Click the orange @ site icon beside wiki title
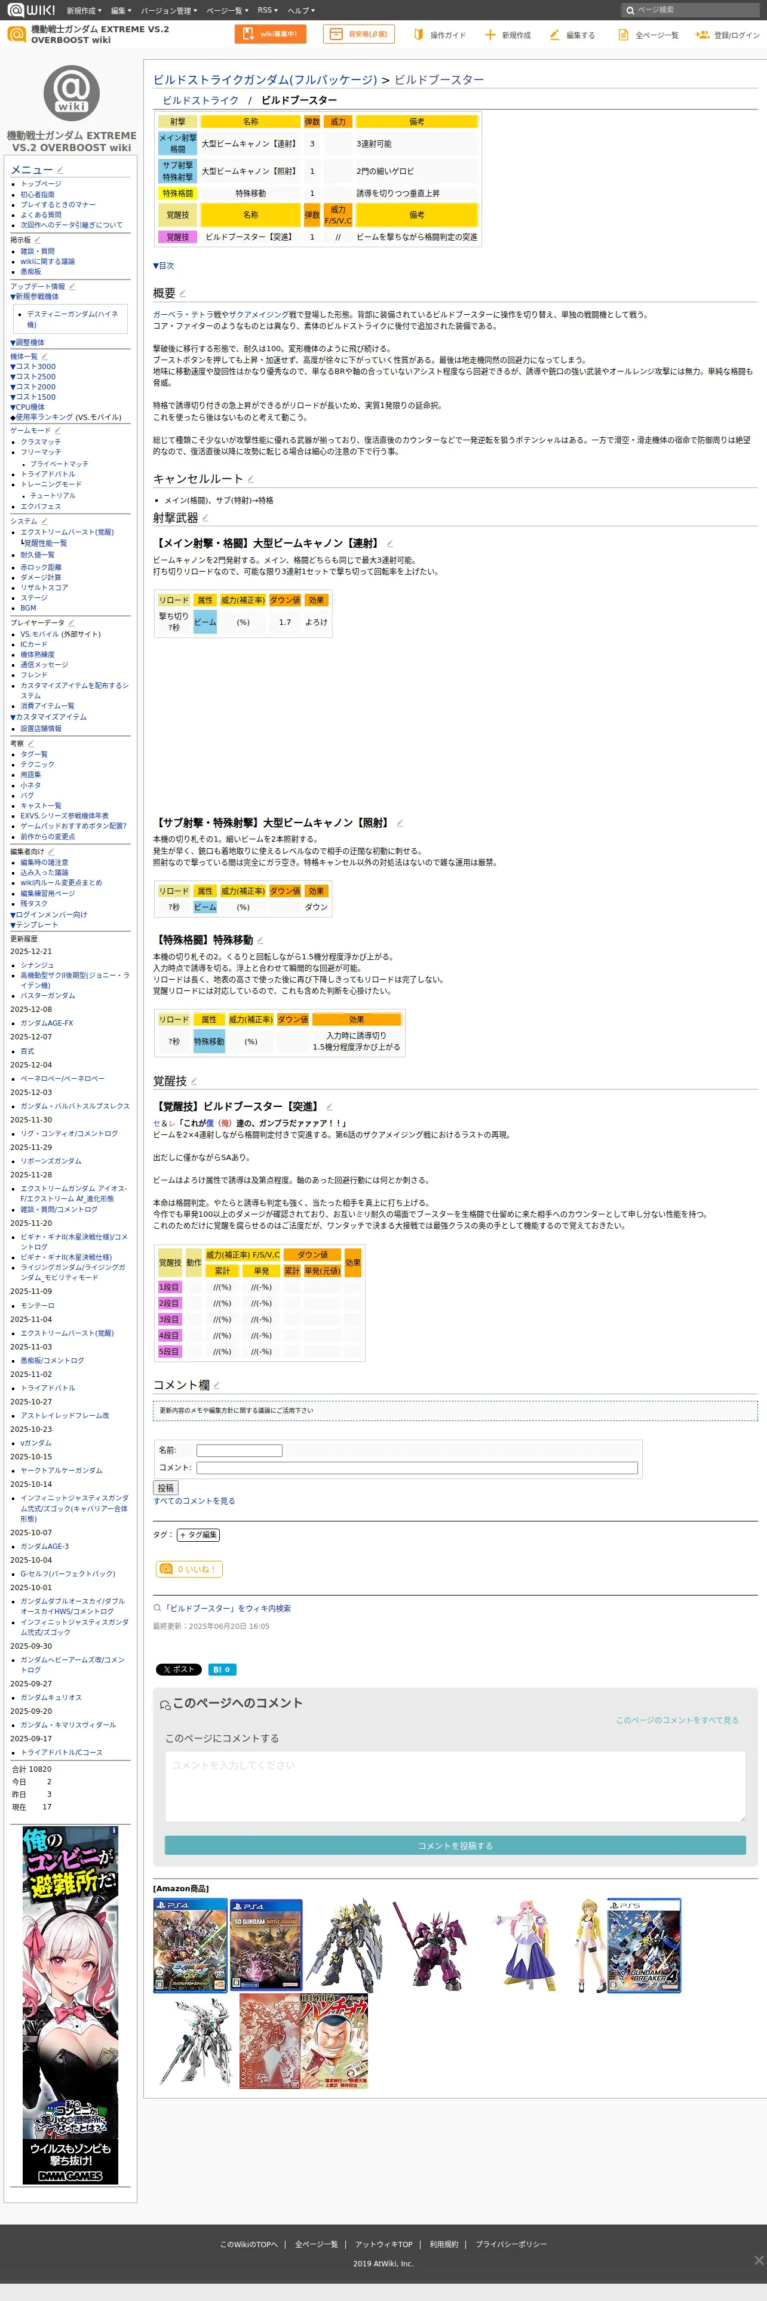 click(x=16, y=34)
